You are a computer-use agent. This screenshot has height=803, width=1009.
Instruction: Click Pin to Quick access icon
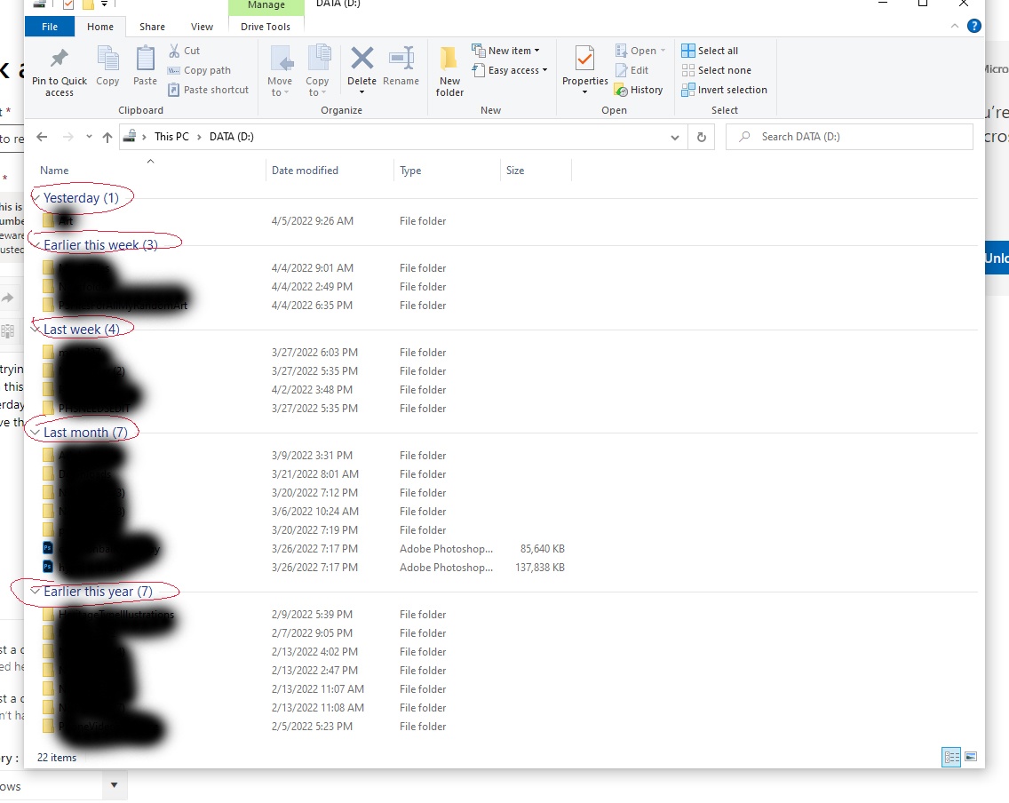[x=60, y=58]
